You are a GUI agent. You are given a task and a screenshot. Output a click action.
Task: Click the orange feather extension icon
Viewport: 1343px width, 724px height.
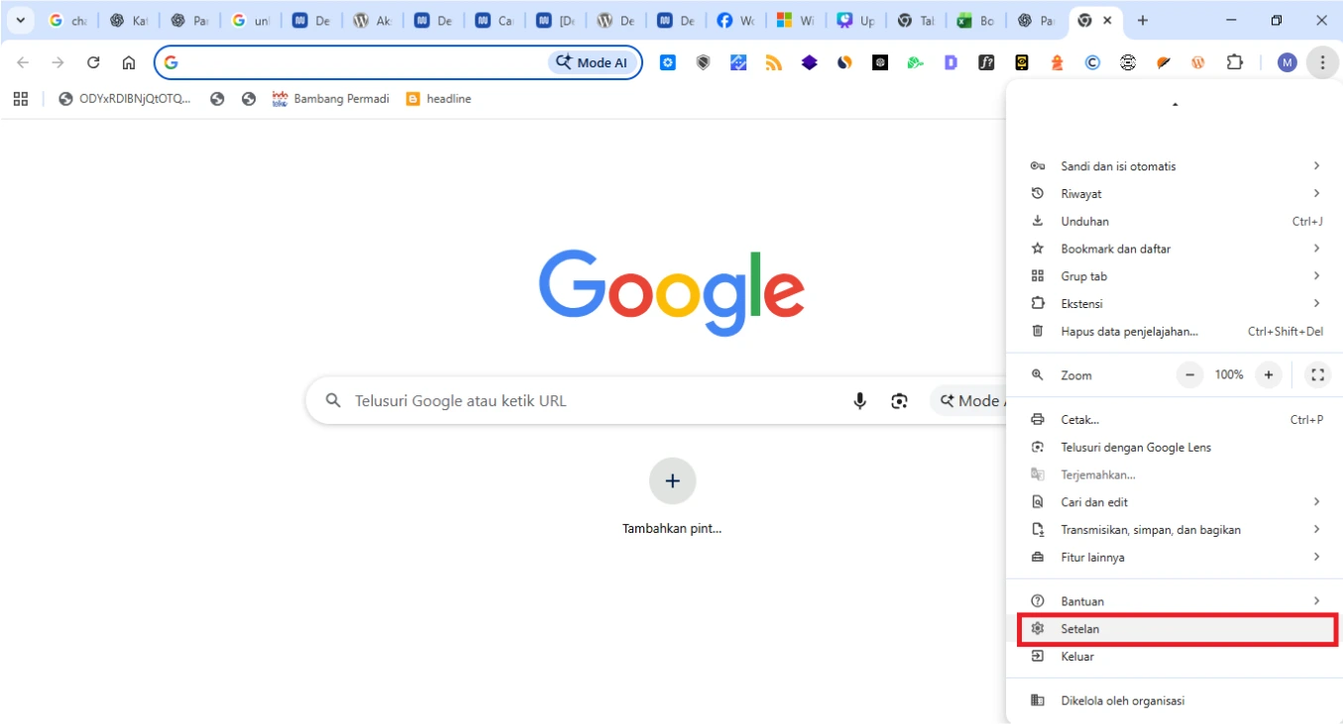tap(1164, 62)
